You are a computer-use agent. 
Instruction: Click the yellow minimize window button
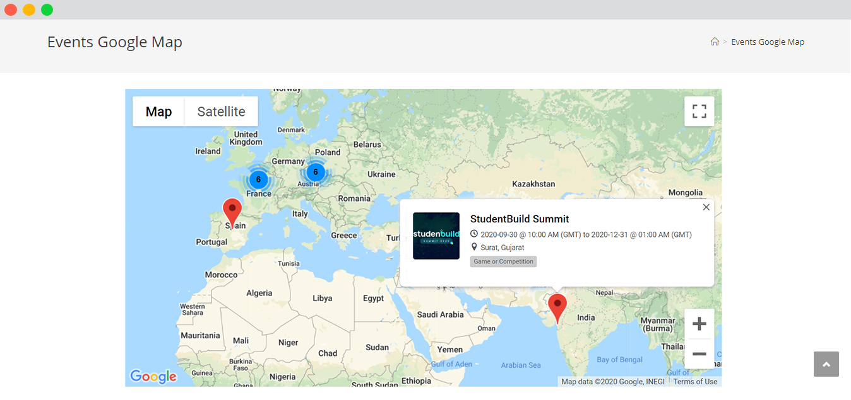[29, 9]
